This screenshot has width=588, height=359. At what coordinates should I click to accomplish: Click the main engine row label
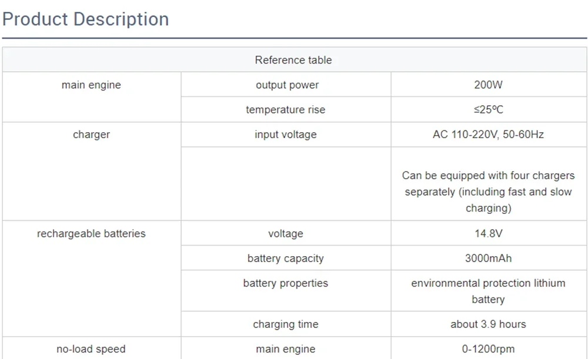click(x=91, y=85)
